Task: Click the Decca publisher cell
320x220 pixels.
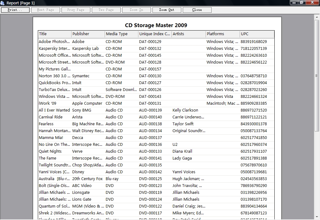Action: click(77, 138)
